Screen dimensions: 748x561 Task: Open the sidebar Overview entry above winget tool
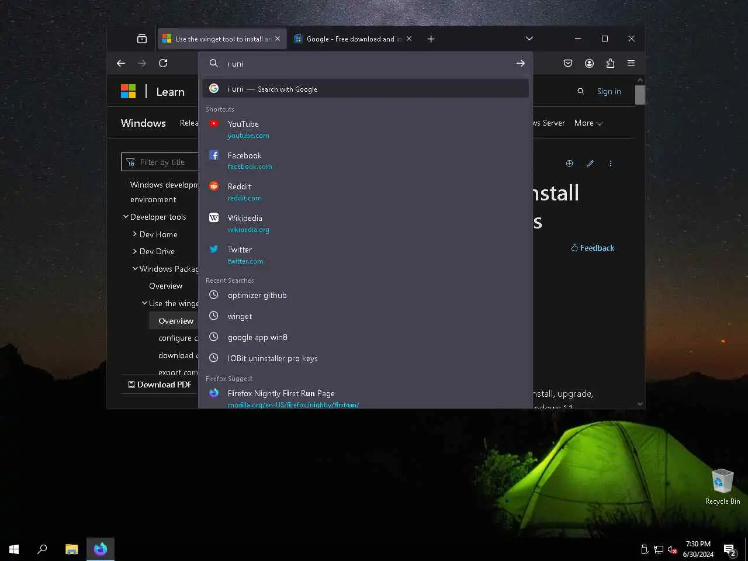coord(166,286)
